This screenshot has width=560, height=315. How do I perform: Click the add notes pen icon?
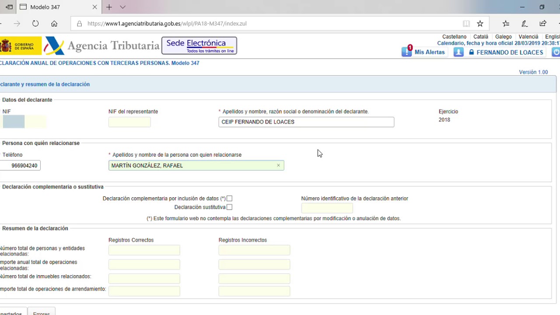(x=525, y=24)
